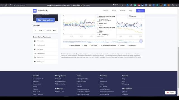
Task: Toggle the Вознаграждение series in chart legend
Action: [75, 45]
